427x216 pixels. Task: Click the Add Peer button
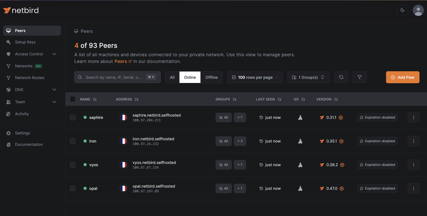point(402,77)
